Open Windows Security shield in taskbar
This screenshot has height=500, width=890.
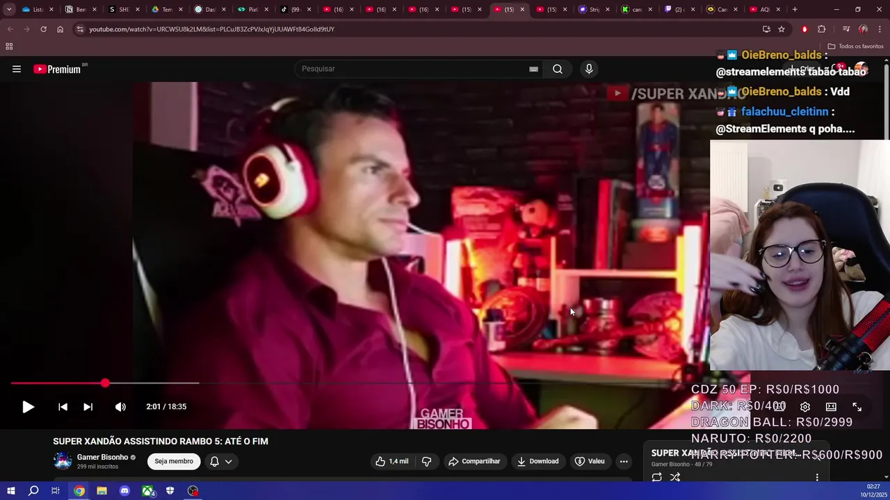point(170,491)
